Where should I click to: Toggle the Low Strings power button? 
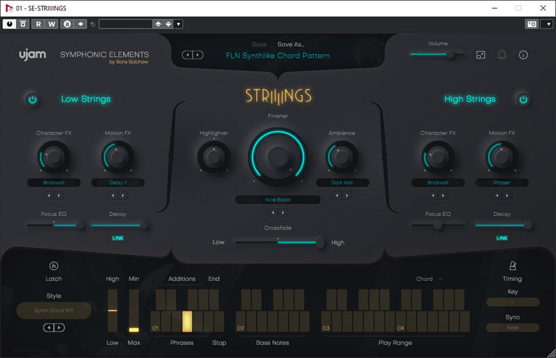[x=32, y=100]
